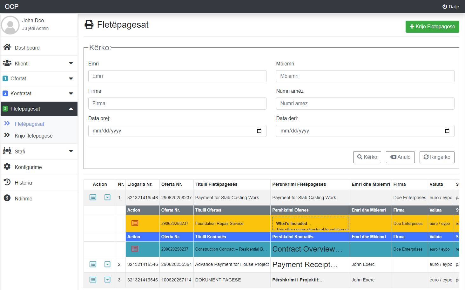
Task: Open detail list icon for row 2
Action: 93,264
